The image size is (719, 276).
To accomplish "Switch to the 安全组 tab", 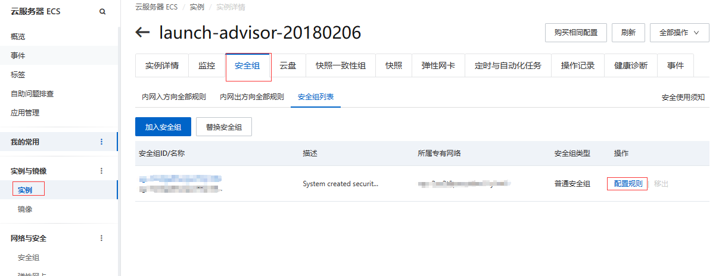I will tap(248, 66).
